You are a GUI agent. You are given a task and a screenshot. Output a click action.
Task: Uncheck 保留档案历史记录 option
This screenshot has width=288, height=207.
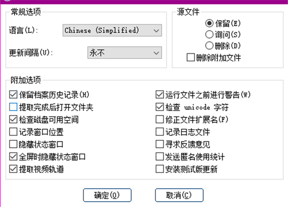tap(13, 94)
